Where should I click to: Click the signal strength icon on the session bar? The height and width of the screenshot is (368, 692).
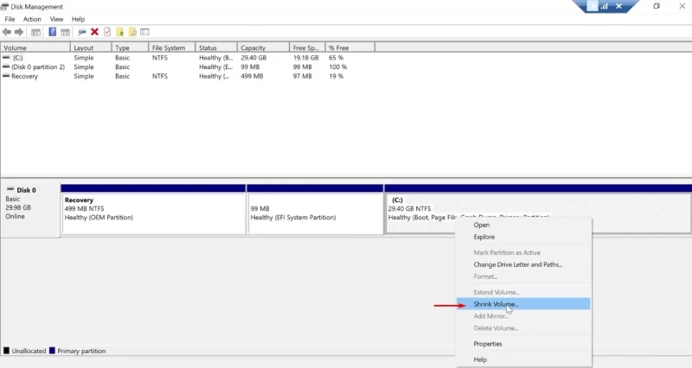[x=605, y=6]
